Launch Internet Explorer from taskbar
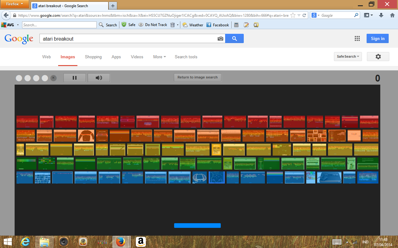Screen dimensions: 398x248 25,242
